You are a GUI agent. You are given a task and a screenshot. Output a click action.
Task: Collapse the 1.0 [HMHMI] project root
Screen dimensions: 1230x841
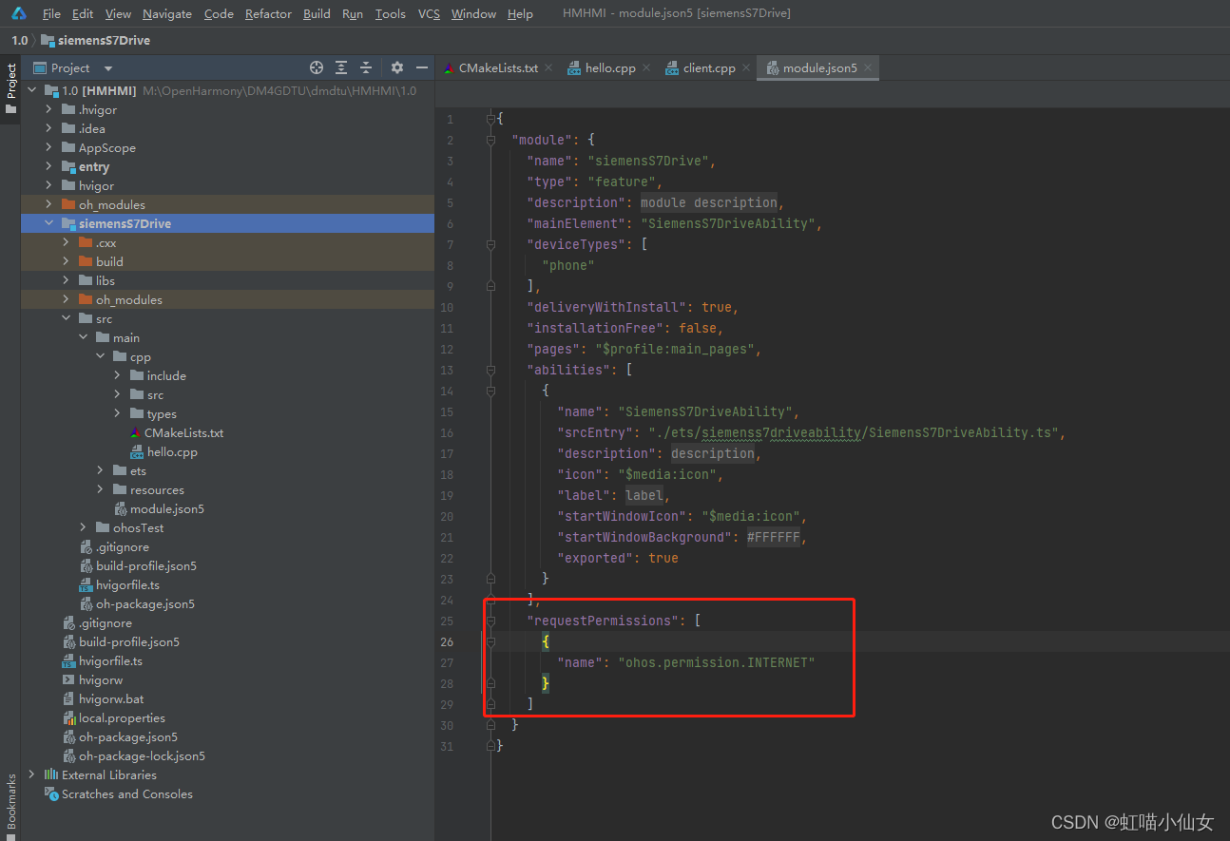[32, 90]
